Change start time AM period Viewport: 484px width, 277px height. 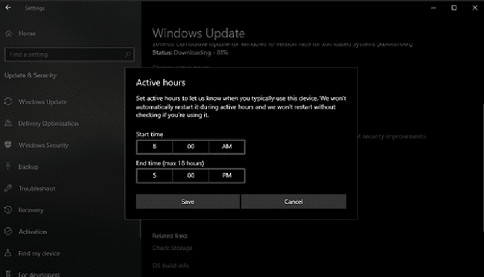(x=226, y=147)
